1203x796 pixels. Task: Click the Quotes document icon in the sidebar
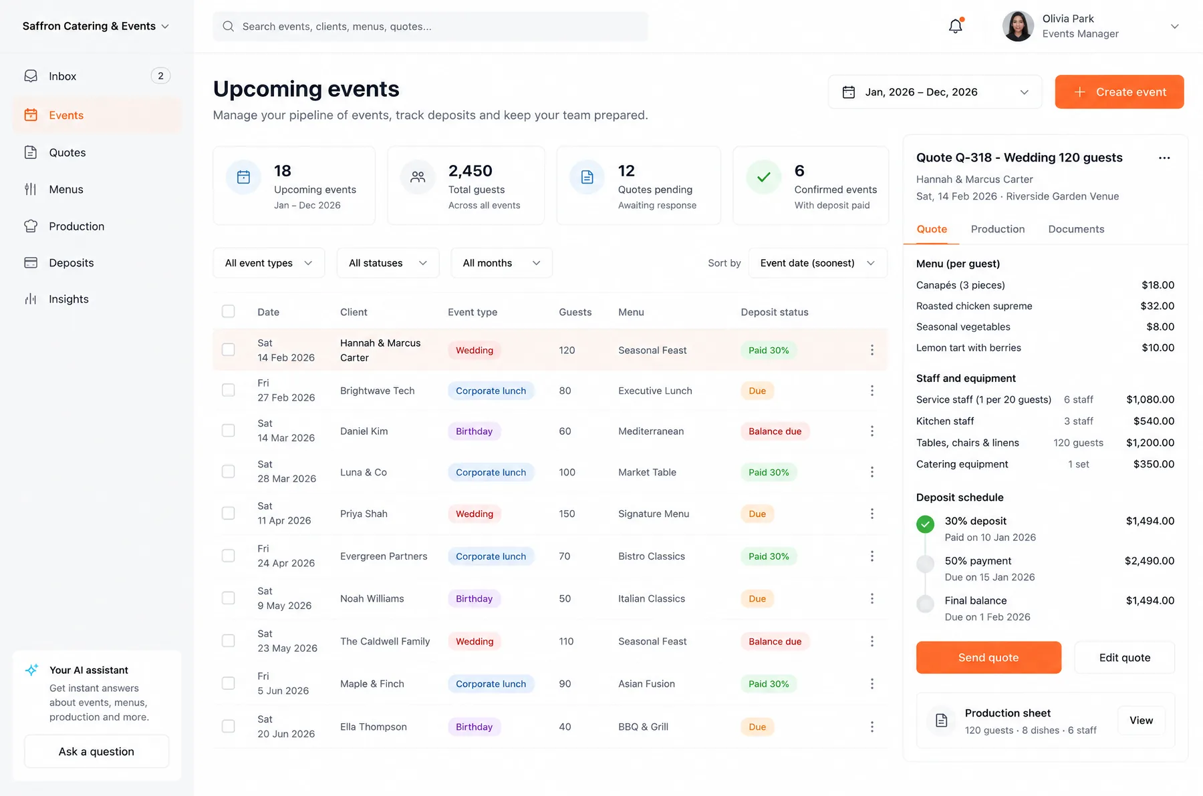[31, 152]
